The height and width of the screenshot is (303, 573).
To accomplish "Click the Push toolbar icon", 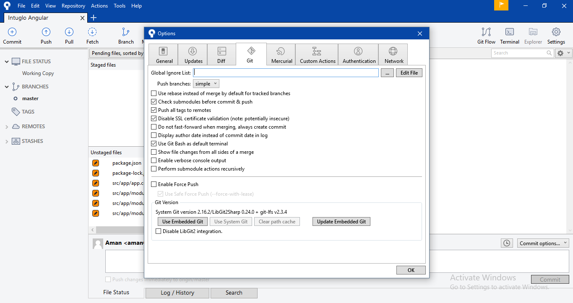I will (46, 36).
